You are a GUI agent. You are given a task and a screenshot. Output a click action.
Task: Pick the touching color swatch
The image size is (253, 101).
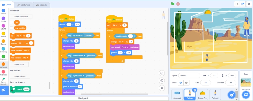click(130, 36)
